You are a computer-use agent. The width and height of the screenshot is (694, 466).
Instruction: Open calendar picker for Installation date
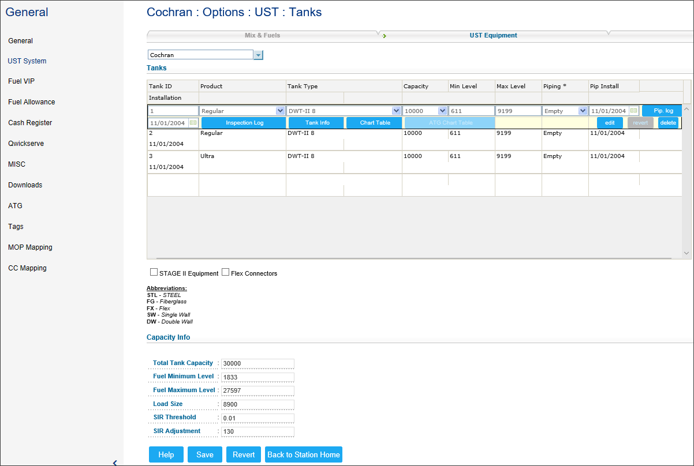193,123
